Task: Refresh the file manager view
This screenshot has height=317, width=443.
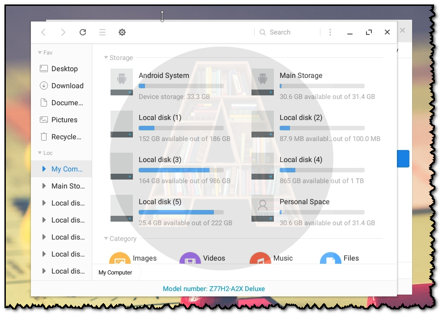Action: tap(83, 32)
